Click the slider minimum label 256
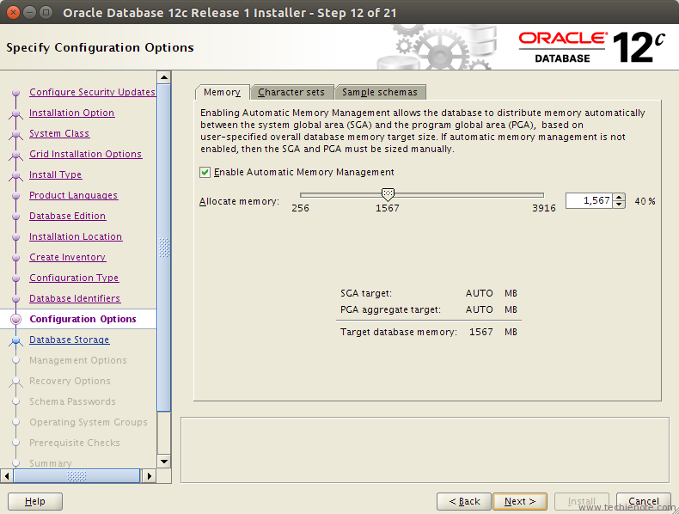679x514 pixels. 300,208
